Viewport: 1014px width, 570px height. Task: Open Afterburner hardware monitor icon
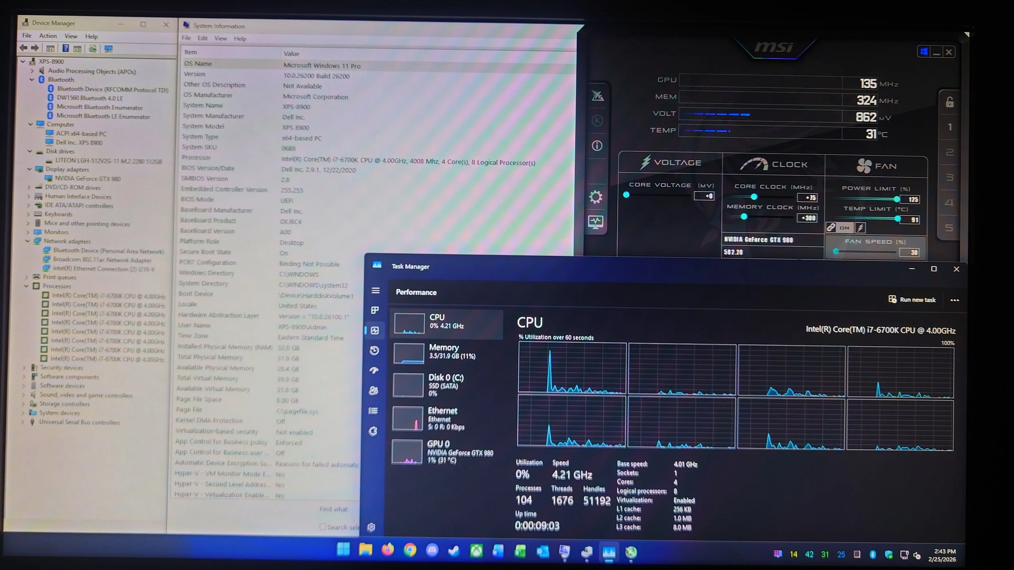(x=595, y=222)
